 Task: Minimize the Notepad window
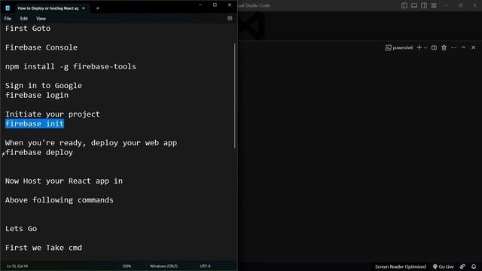tap(200, 5)
